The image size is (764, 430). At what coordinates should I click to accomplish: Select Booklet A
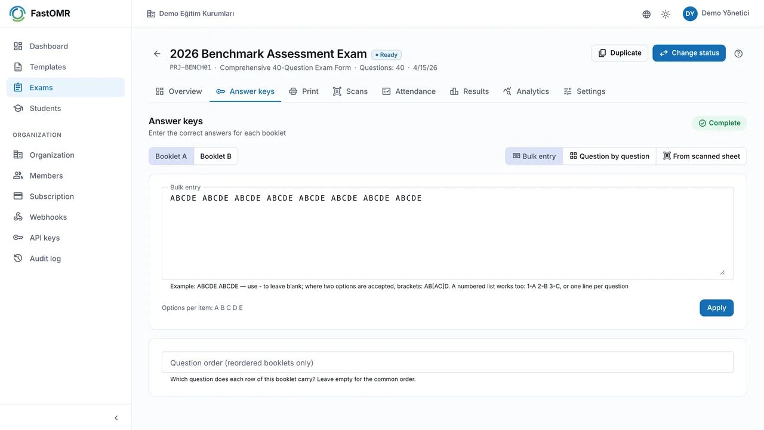tap(171, 156)
